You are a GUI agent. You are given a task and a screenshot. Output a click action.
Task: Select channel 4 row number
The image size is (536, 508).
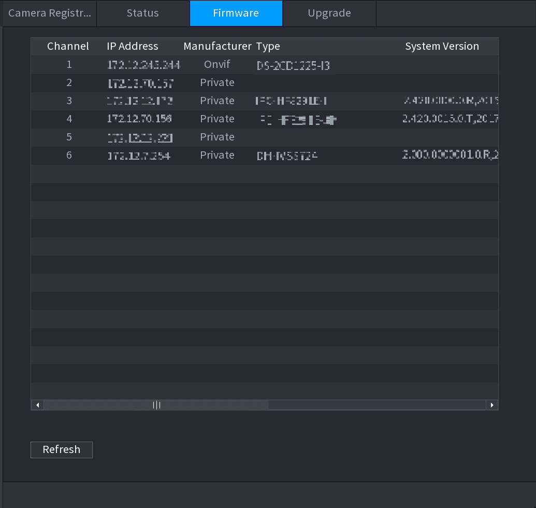(x=69, y=119)
